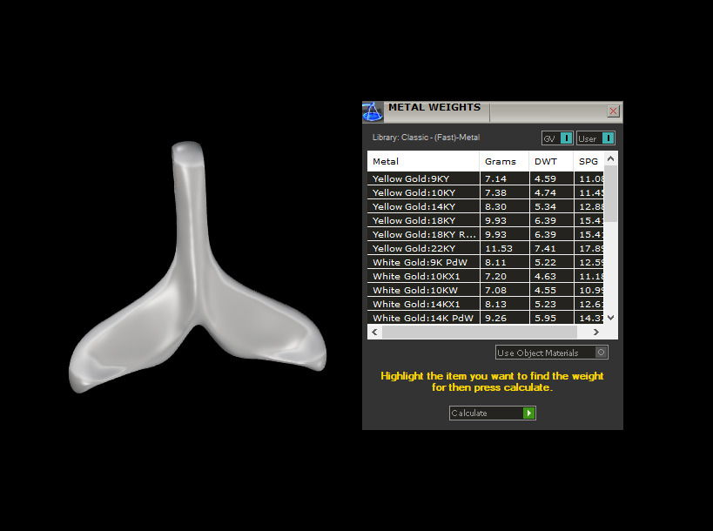Click the 5.95 DWT value
Screen dimensions: 713x531
(545, 319)
